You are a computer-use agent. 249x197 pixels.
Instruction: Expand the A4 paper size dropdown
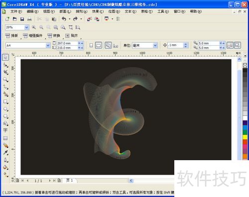click(x=48, y=45)
